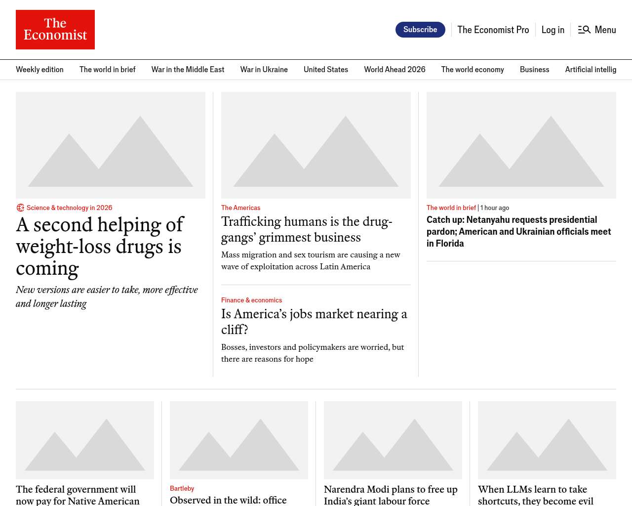Navigate to United States section
The height and width of the screenshot is (506, 632).
(x=326, y=70)
